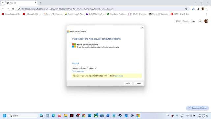Open Google Chrome taskbar icon
Screen dimensions: 211x119
(84, 116)
